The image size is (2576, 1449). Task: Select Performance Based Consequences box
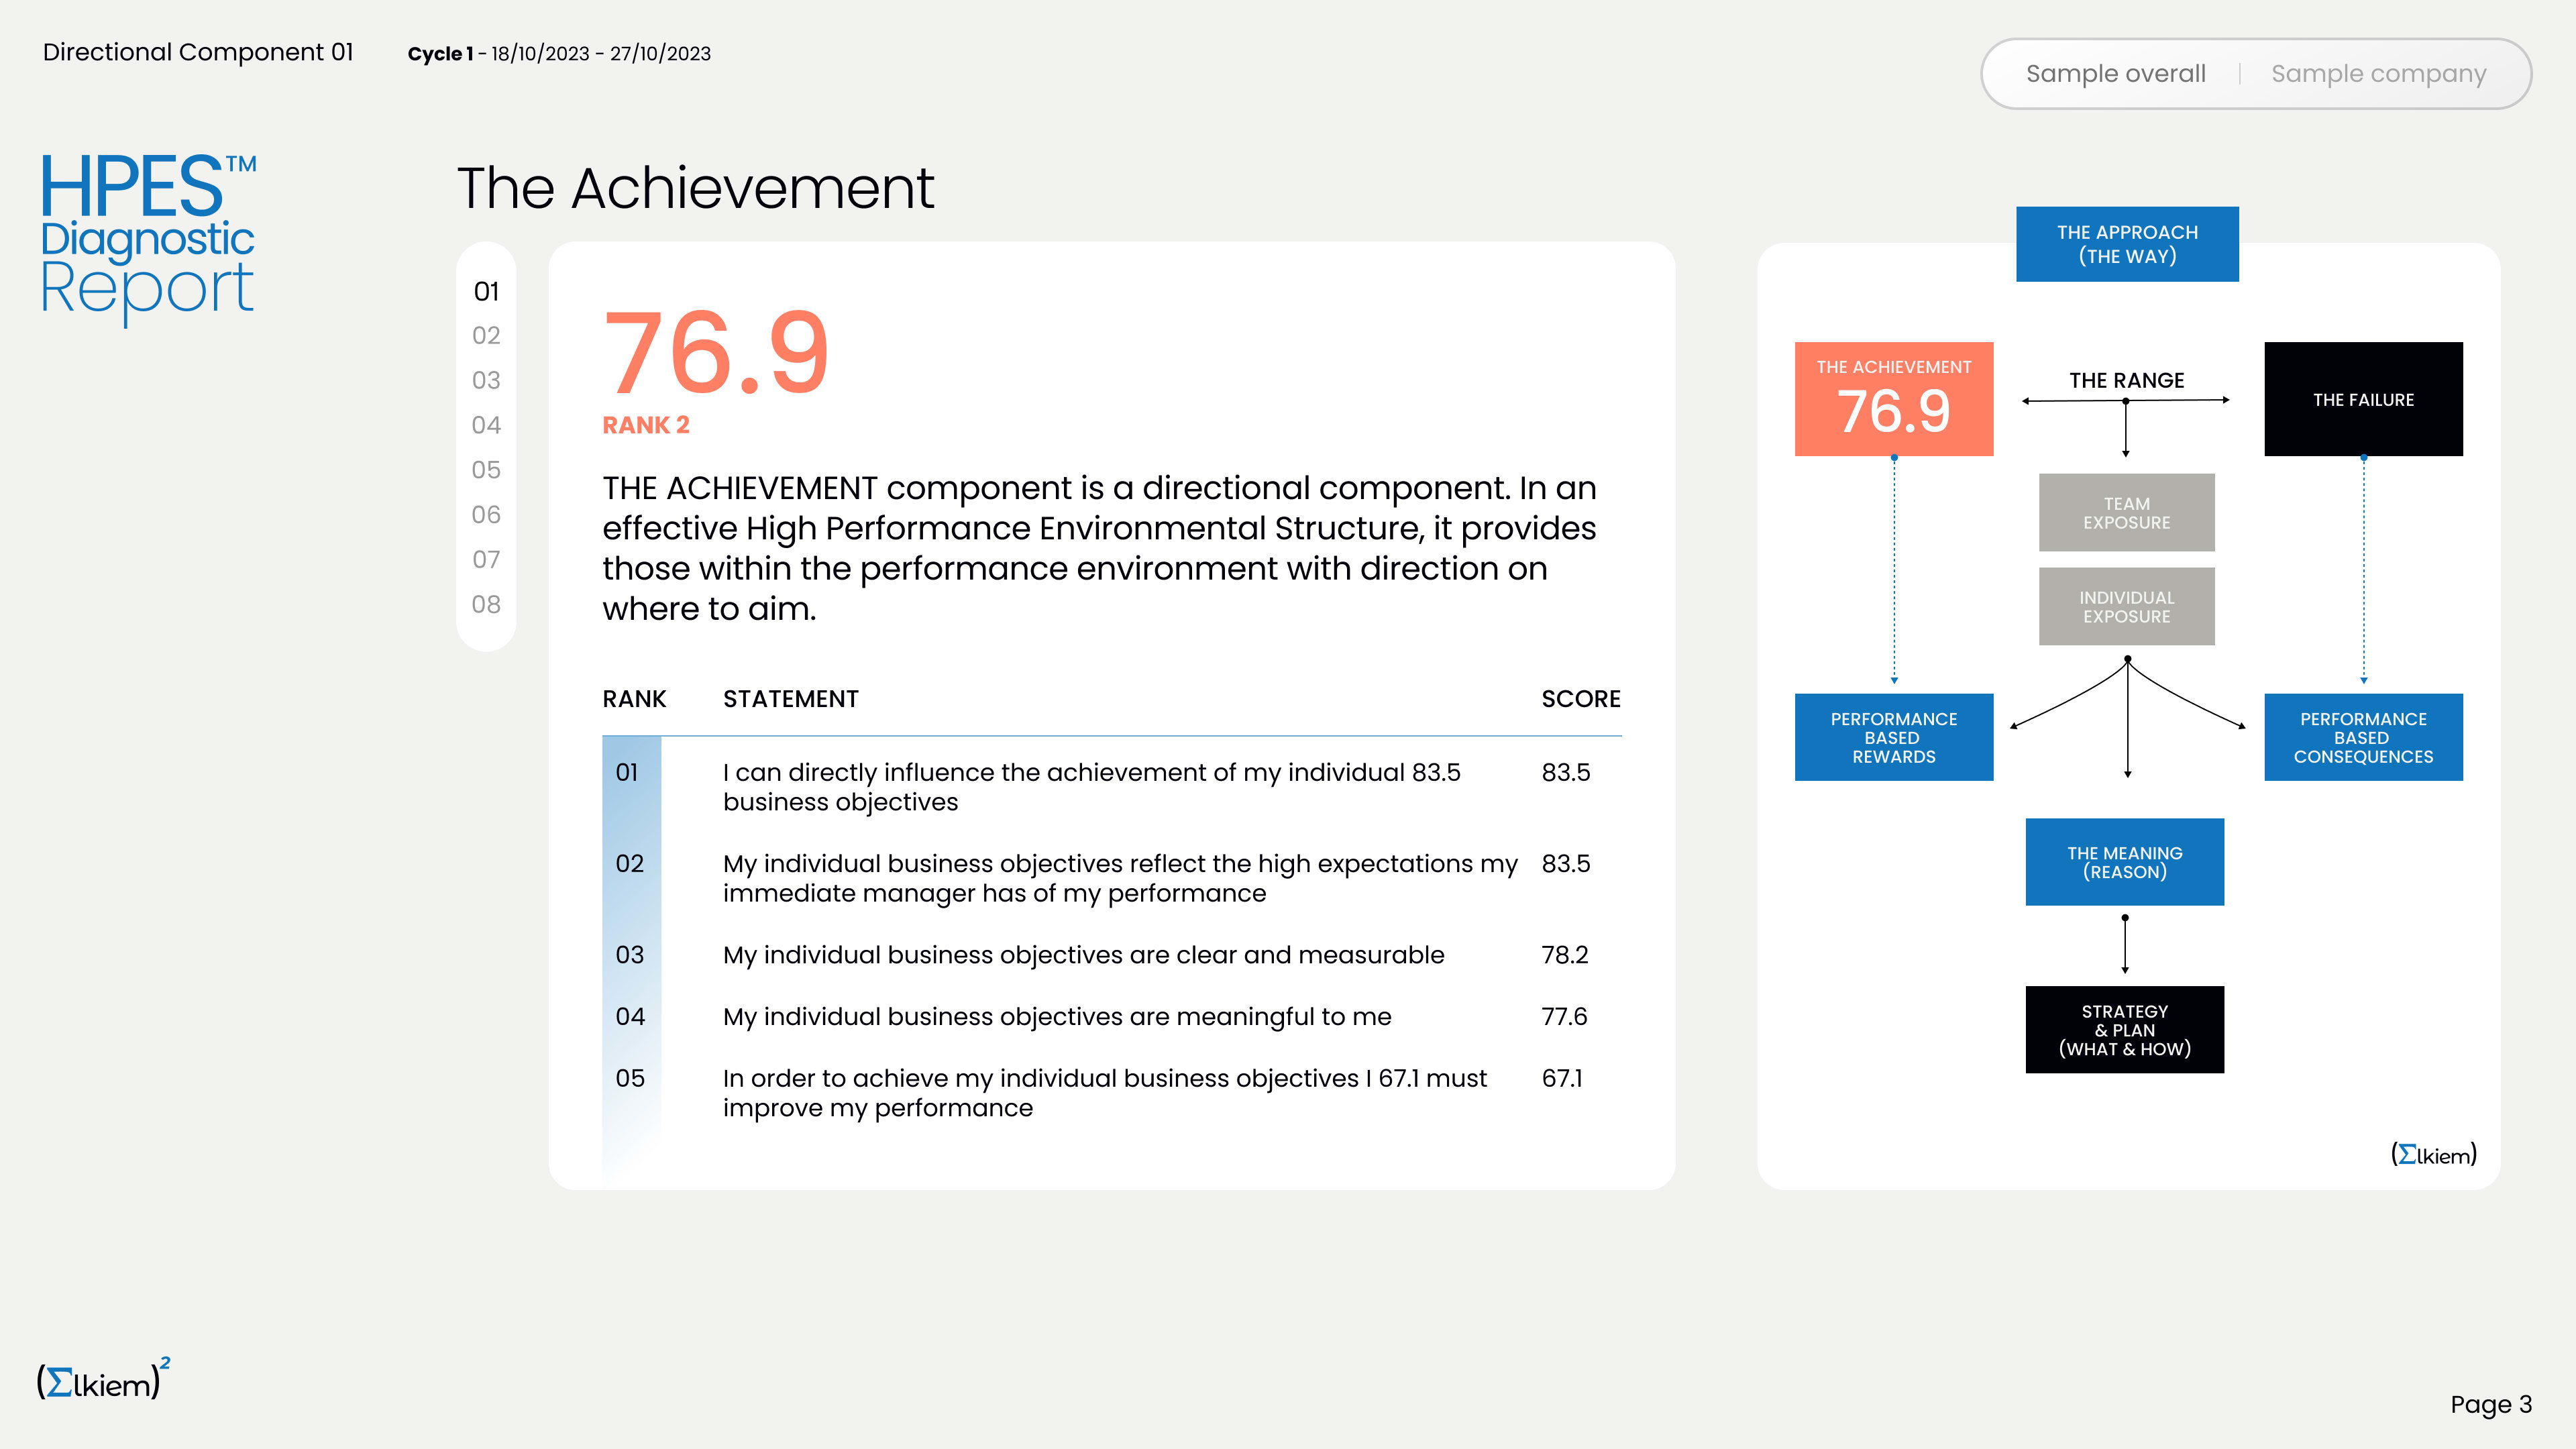2363,737
